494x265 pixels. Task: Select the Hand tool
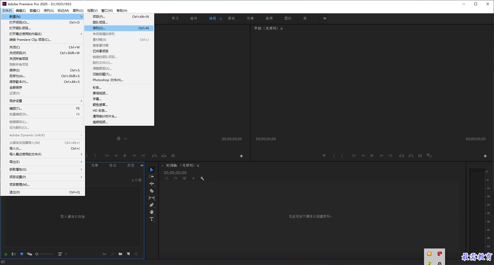[152, 212]
